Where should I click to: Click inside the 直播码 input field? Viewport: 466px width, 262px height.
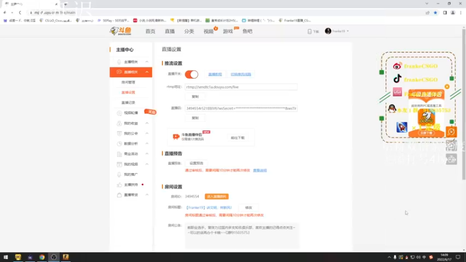coord(241,108)
